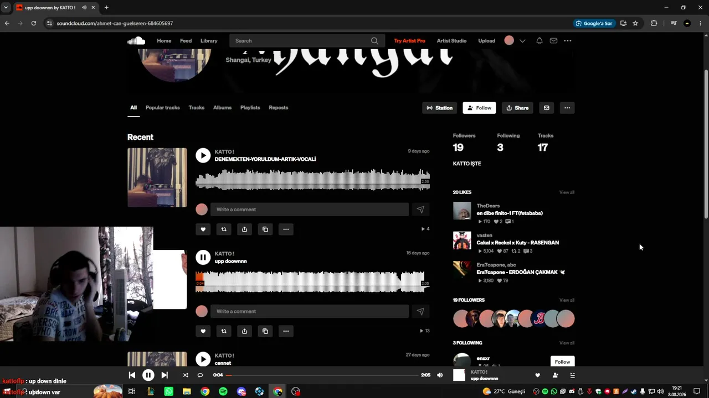Seek in the upp downnn waveform
The image size is (709, 398).
tap(313, 282)
